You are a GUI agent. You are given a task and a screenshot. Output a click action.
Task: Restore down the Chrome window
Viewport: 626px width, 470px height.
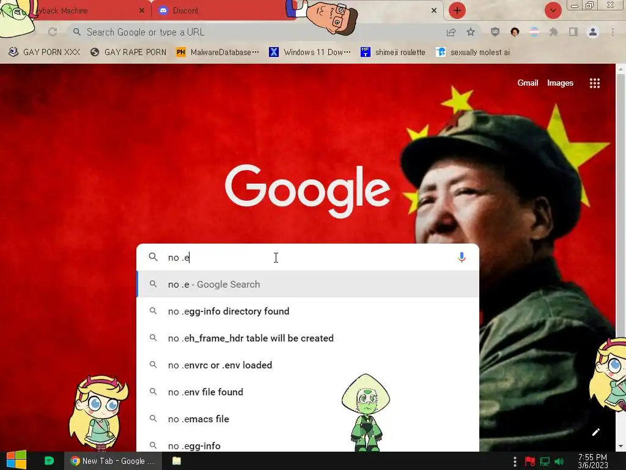pyautogui.click(x=590, y=5)
